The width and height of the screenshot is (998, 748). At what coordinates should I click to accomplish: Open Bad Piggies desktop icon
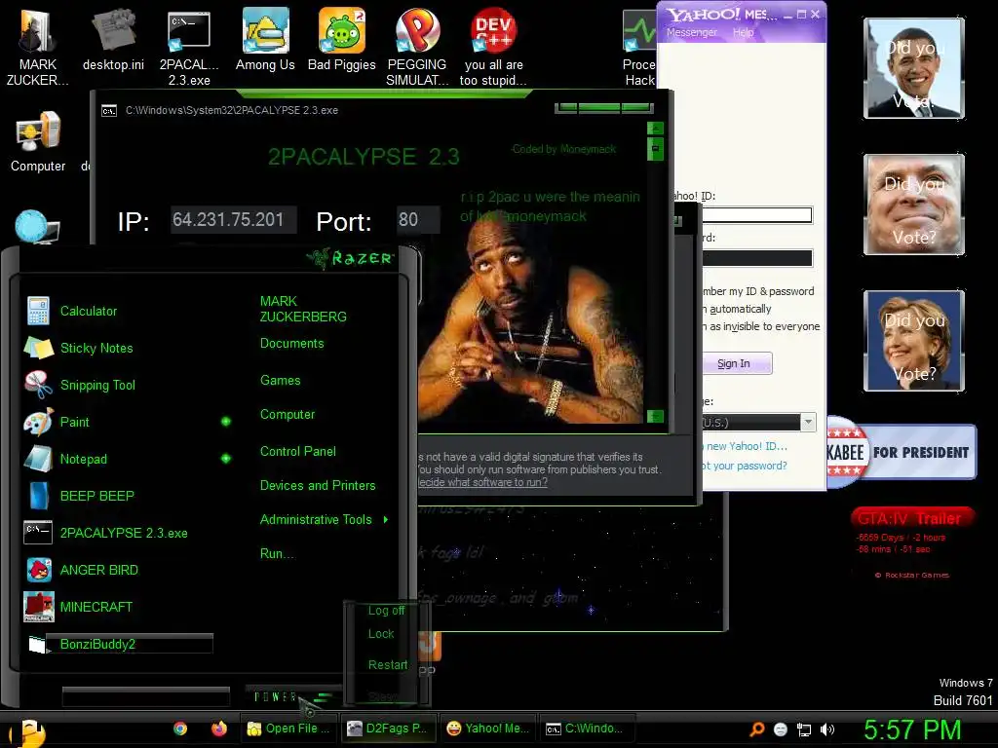[342, 39]
